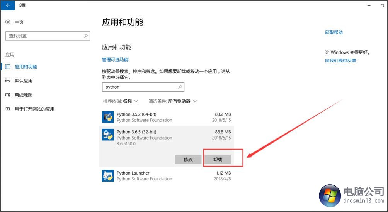388x212 pixels.
Task: Focus the 查找设置 search field
Action: (x=48, y=36)
